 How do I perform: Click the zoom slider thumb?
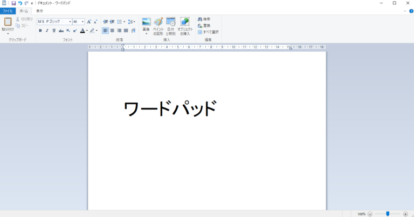click(388, 214)
